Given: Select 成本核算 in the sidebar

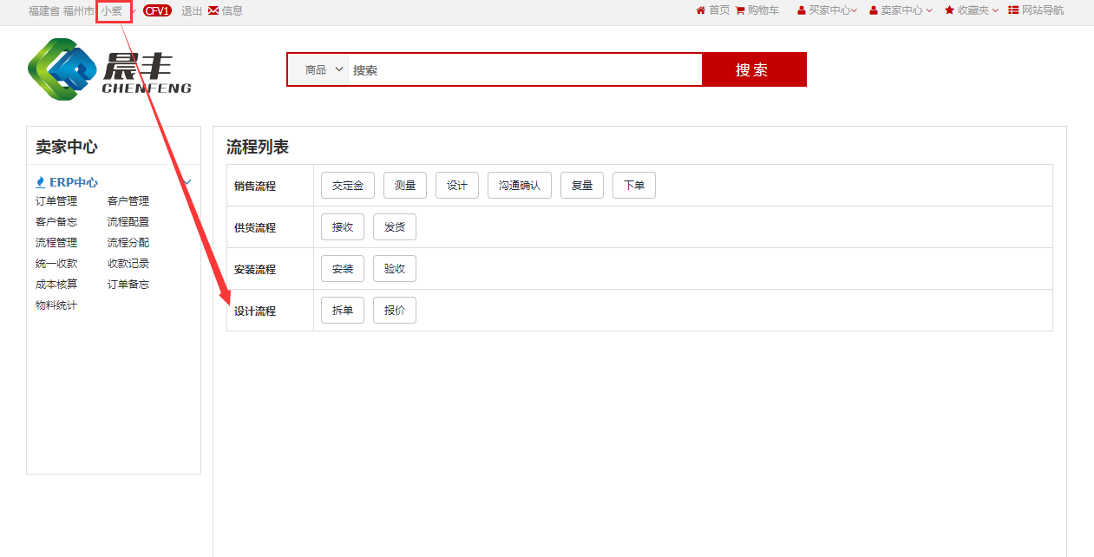Looking at the screenshot, I should (x=56, y=285).
